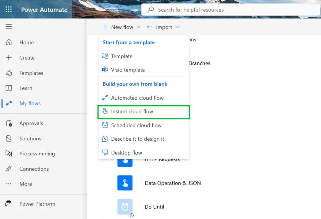This screenshot has width=321, height=219.
Task: Click the Process mining icon
Action: click(8, 154)
